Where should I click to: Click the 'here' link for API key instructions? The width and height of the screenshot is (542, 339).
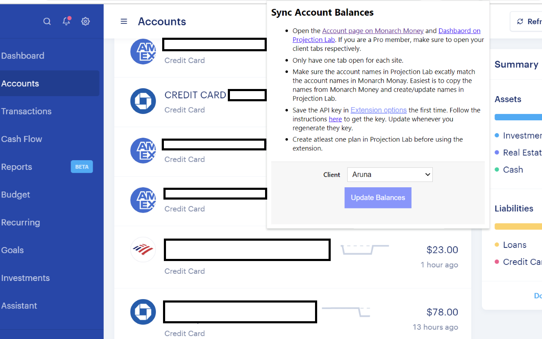[x=335, y=119]
